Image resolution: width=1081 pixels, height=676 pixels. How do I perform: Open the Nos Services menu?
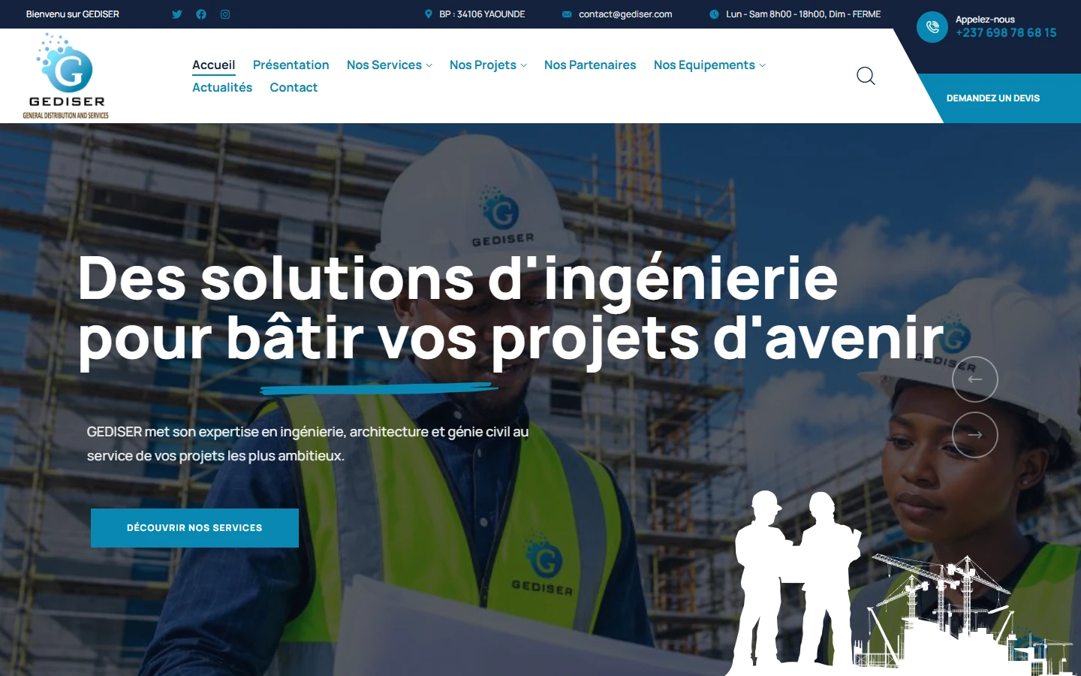tap(384, 65)
